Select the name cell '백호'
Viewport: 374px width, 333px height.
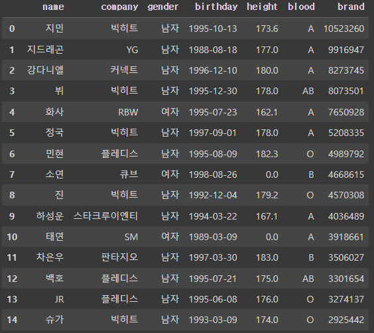pyautogui.click(x=54, y=279)
